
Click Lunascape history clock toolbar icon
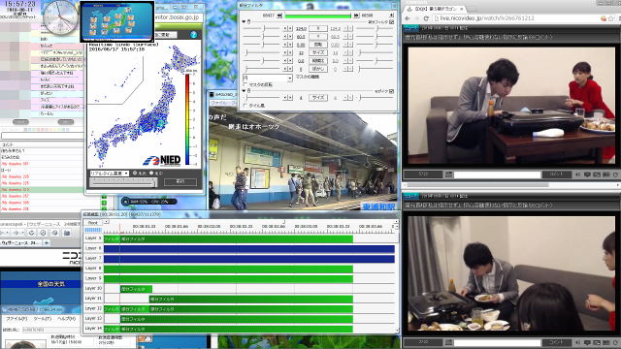[43, 233]
